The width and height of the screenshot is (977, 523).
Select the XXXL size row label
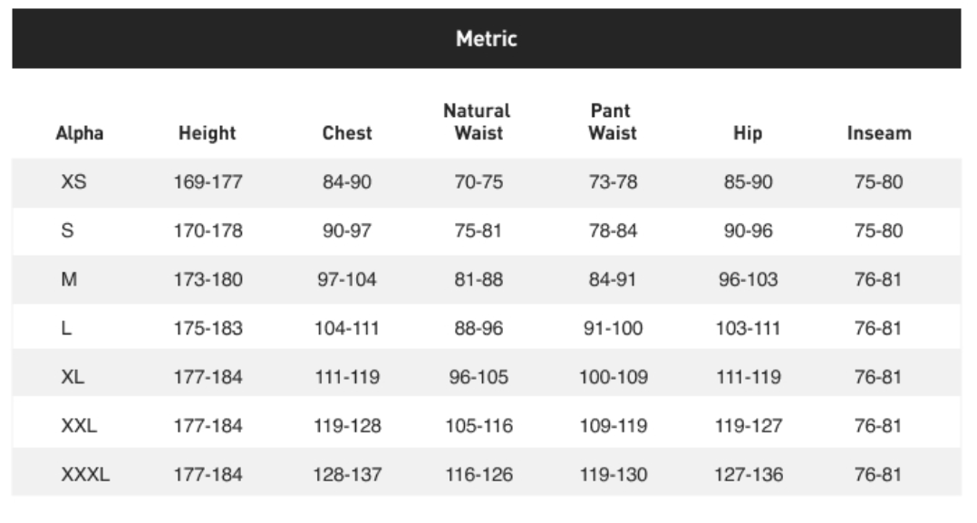click(x=85, y=474)
